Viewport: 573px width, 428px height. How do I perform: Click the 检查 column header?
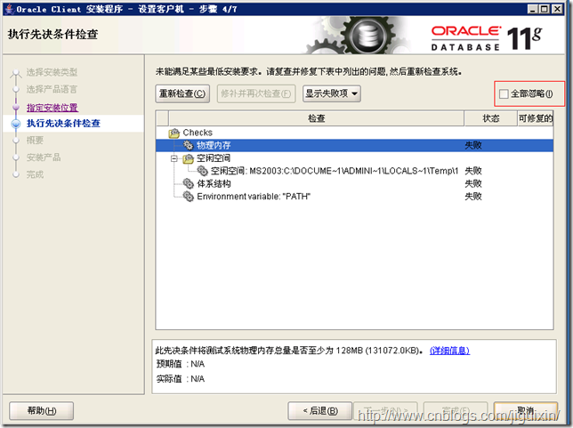[316, 118]
